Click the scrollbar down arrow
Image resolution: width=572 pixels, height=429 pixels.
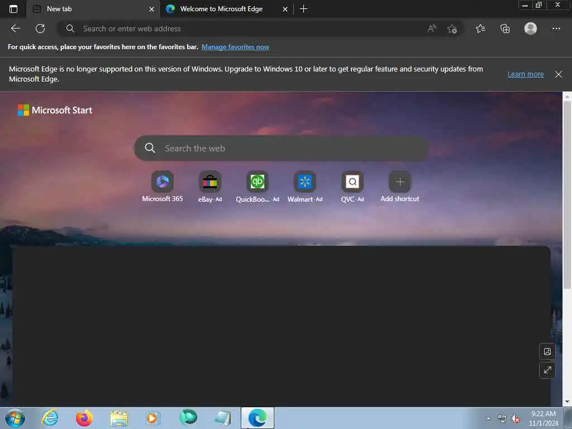click(567, 402)
